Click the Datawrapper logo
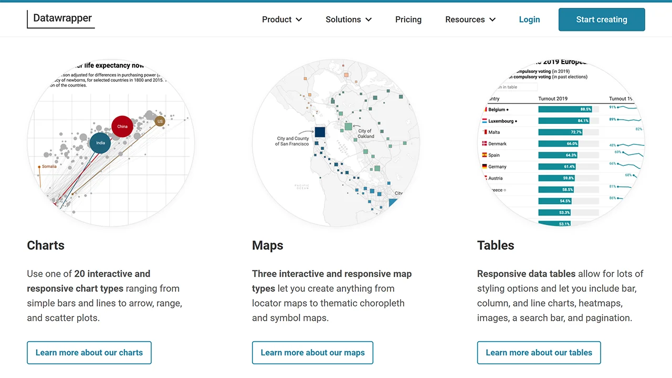672x378 pixels. point(61,19)
